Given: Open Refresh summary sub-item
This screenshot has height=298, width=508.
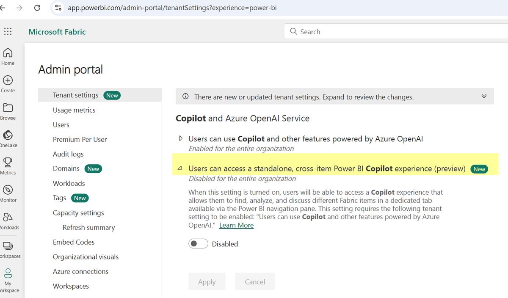Looking at the screenshot, I should pos(88,227).
